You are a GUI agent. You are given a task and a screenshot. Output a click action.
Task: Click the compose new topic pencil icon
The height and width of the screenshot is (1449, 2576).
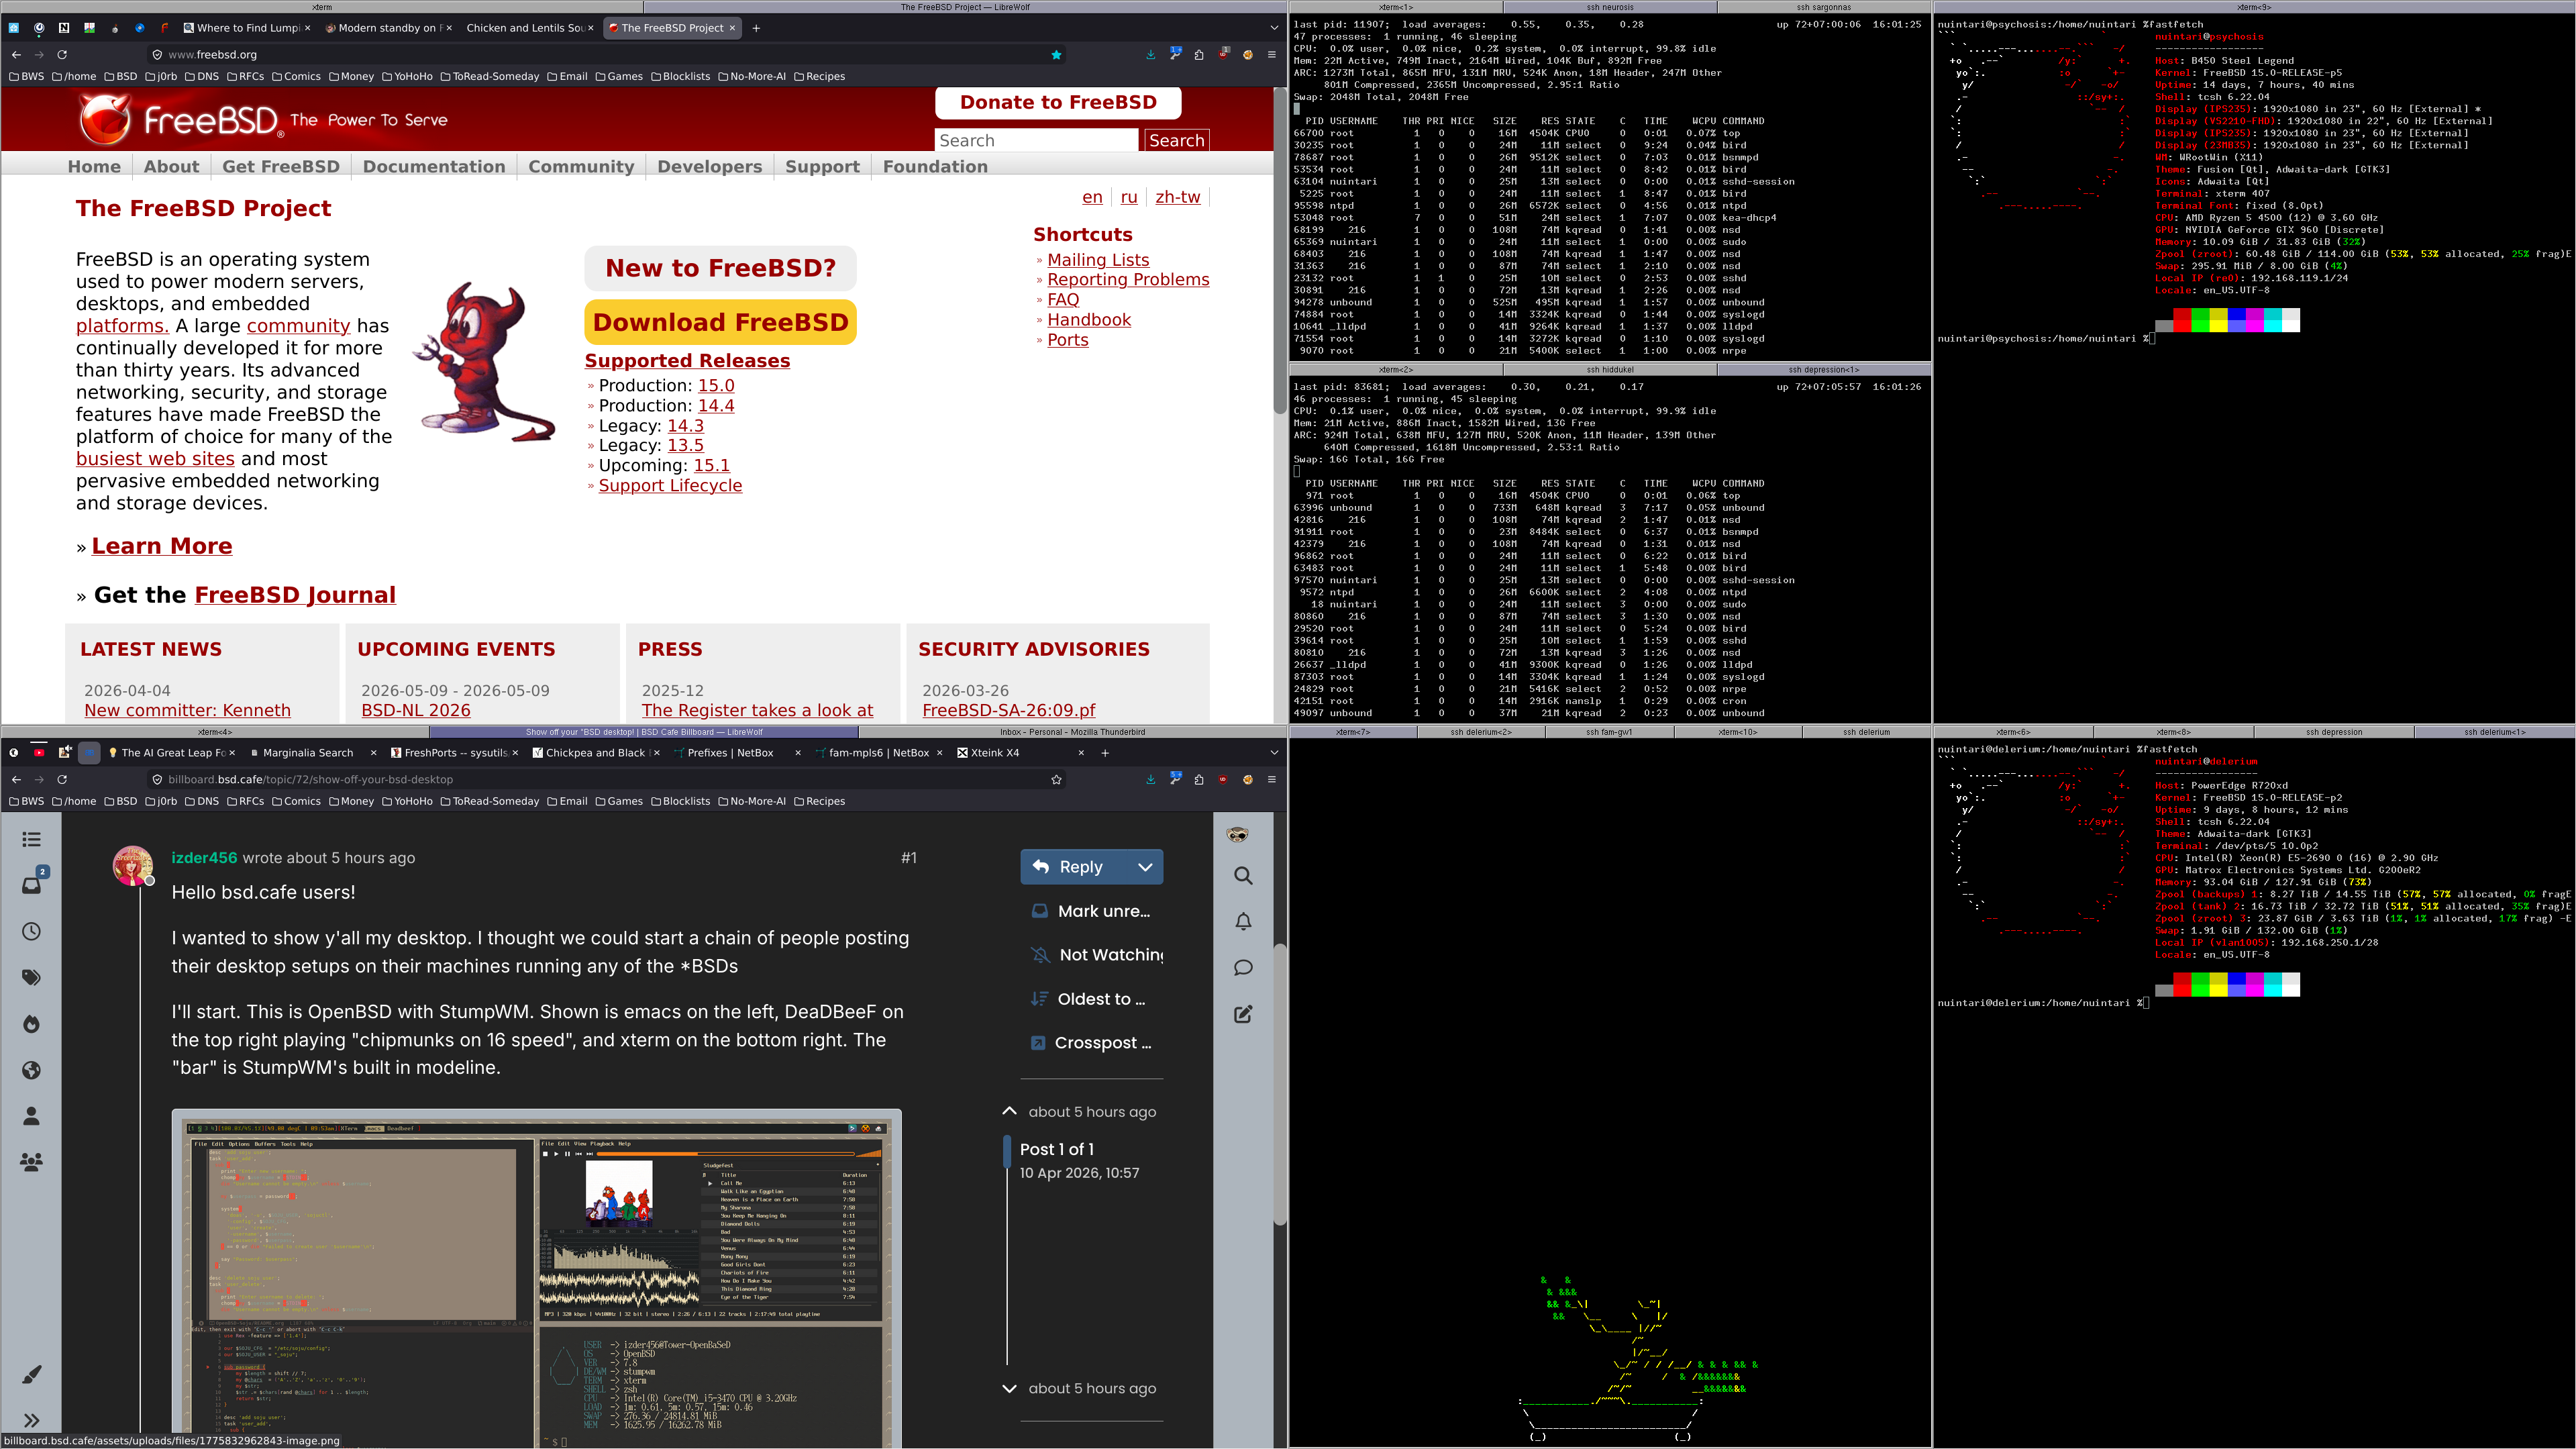point(1243,1014)
